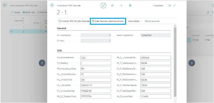The image size is (214, 103).
Task: Click Eliminar in the background list toolbar
Action: tap(42, 12)
